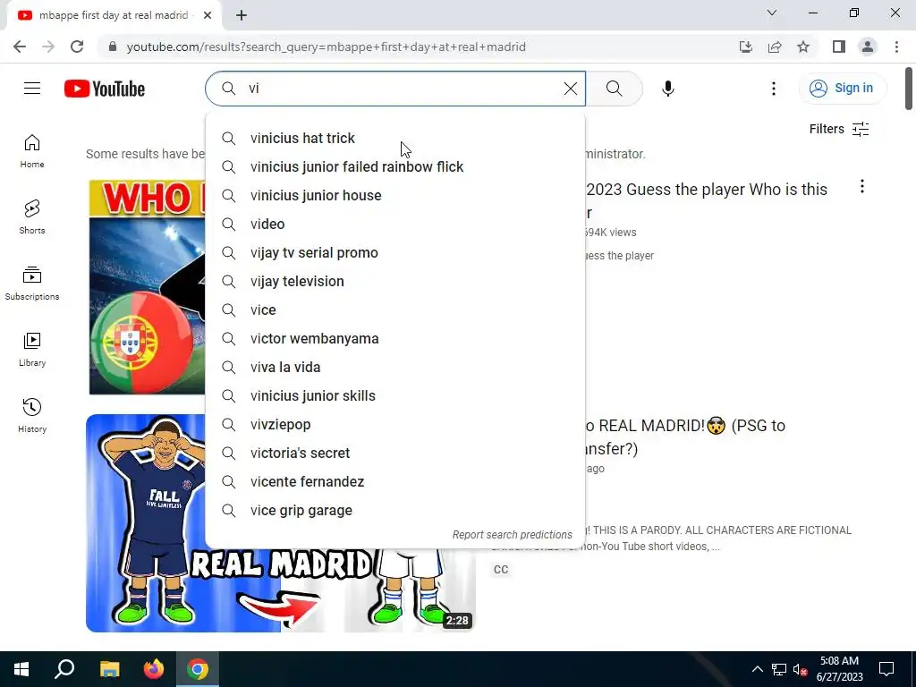Toggle the browser side panel icon
Screen dimensions: 916x687
(839, 47)
